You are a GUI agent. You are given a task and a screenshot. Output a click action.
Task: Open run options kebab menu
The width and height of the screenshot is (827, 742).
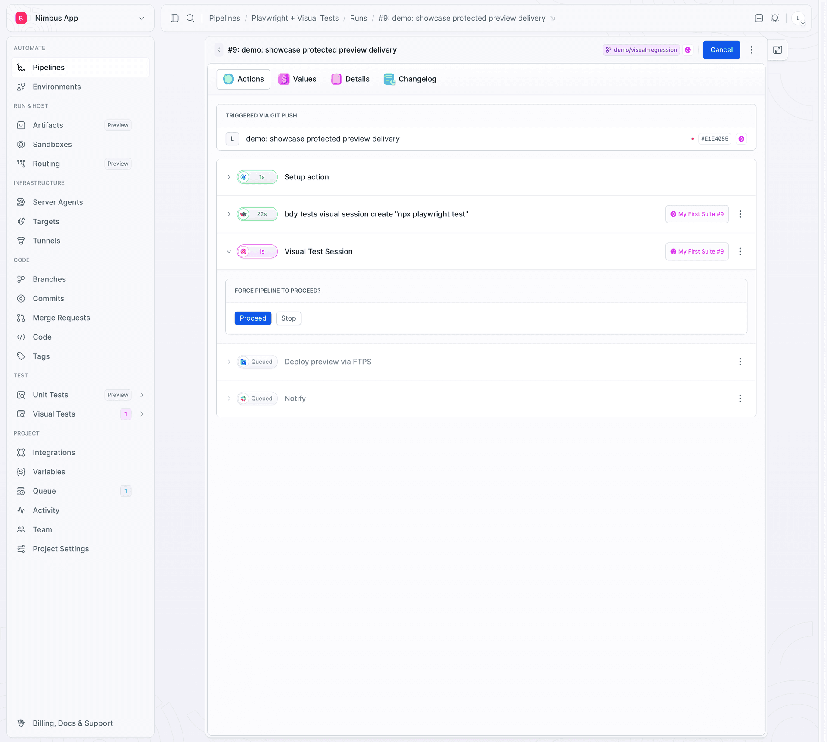tap(752, 50)
